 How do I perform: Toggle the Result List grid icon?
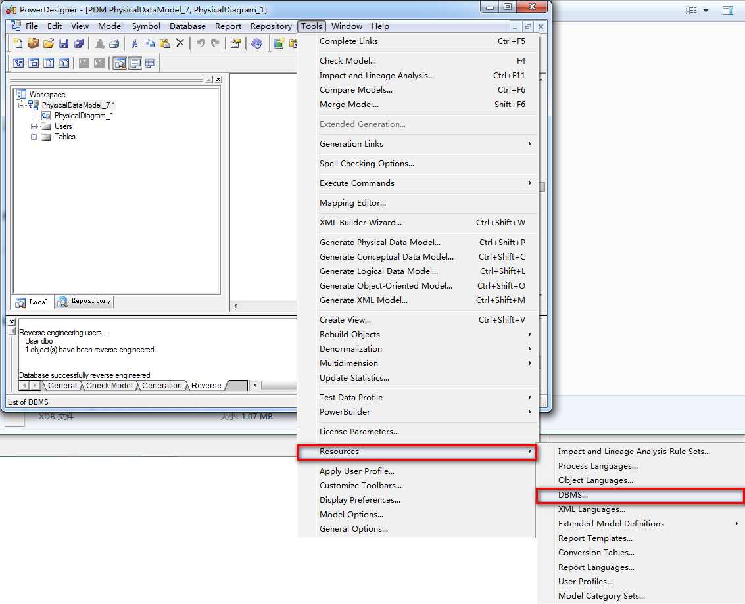[x=150, y=62]
